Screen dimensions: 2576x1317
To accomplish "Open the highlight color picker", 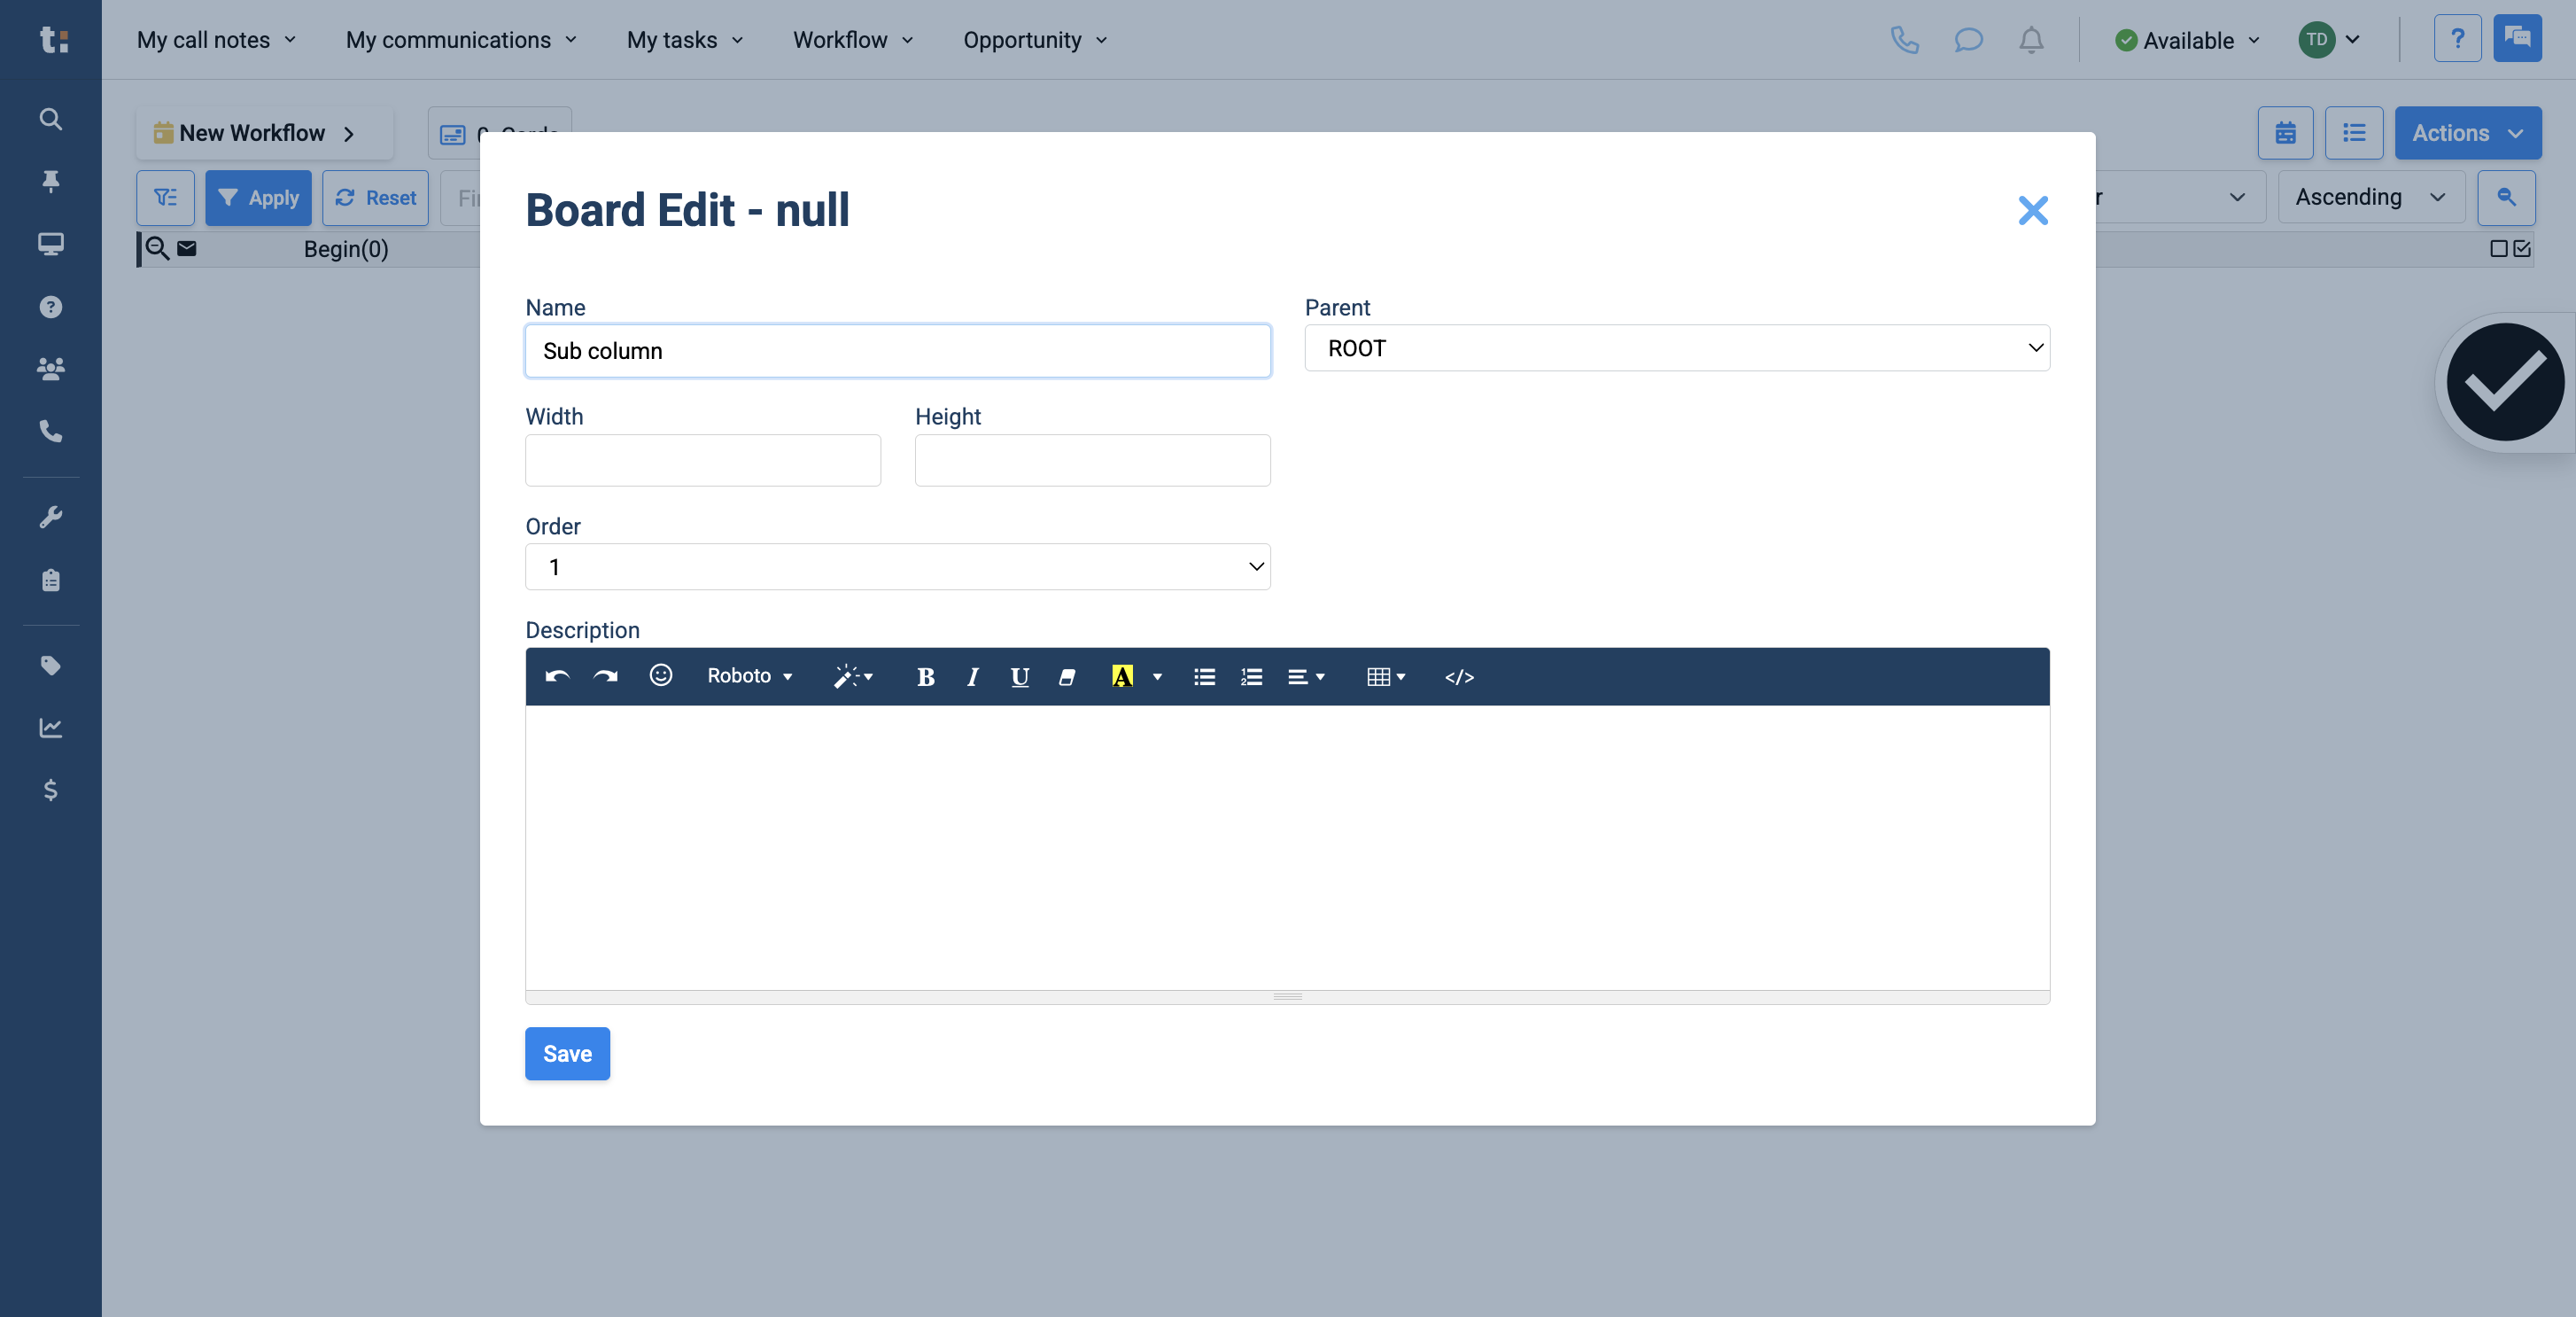I will tap(1122, 676).
